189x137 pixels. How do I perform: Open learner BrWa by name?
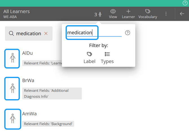(28, 80)
